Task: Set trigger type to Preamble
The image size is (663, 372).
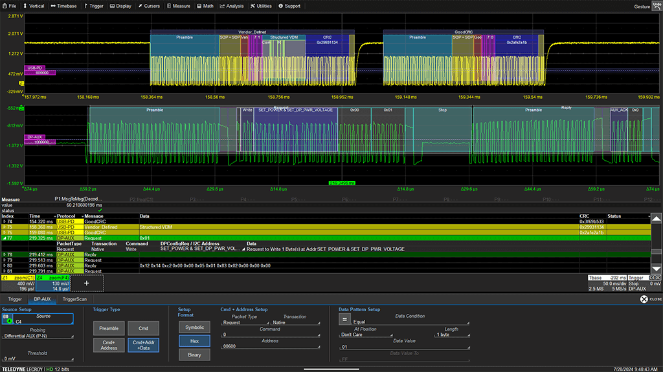Action: tap(109, 328)
